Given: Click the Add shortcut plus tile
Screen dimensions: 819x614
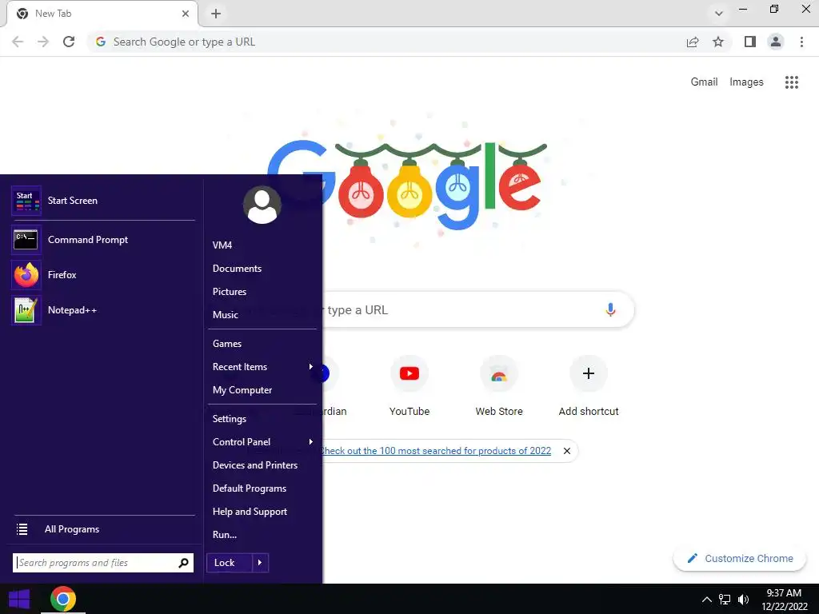Looking at the screenshot, I should coord(589,386).
